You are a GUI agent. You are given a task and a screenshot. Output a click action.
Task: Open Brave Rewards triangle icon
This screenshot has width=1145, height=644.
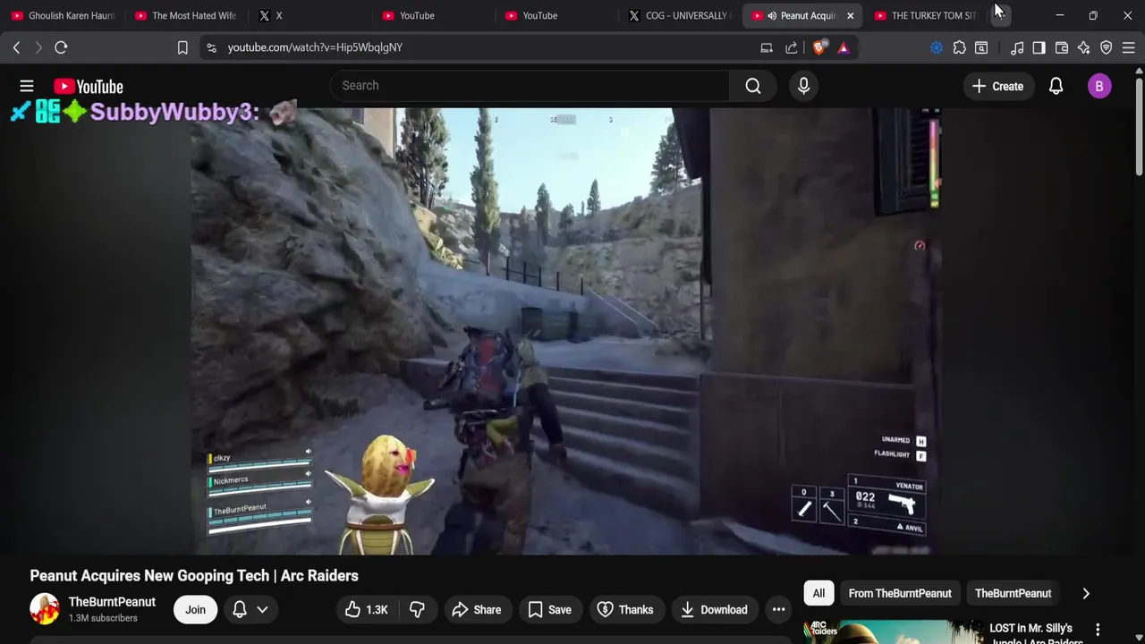[844, 47]
